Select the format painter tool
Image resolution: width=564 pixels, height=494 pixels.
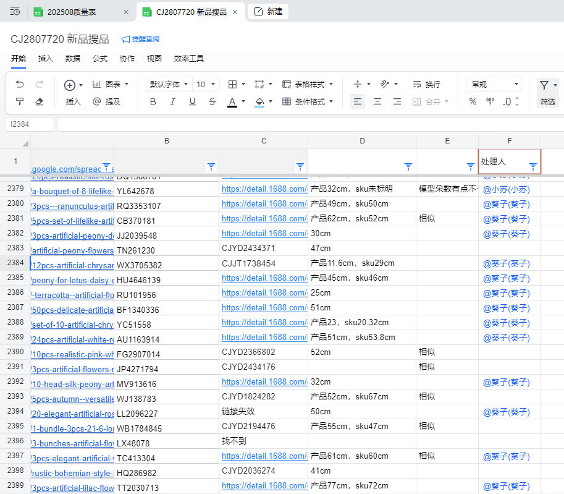20,101
